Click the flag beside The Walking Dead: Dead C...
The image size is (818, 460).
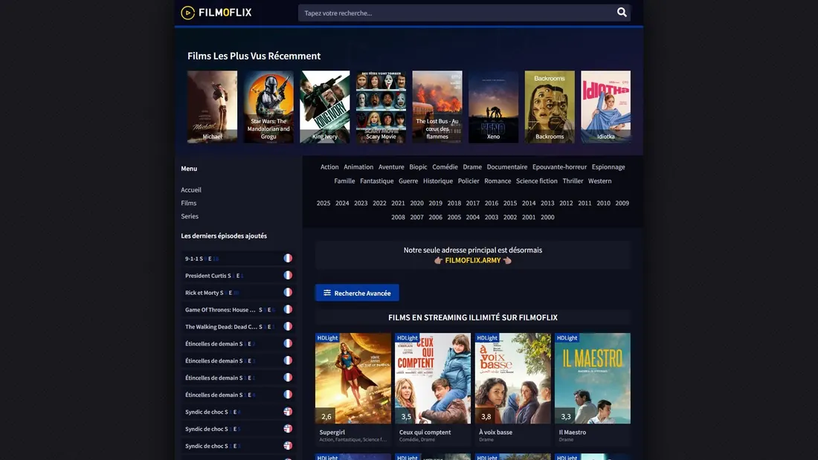click(288, 326)
